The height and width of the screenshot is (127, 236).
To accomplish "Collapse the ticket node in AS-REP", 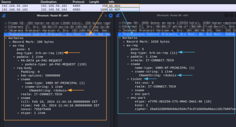I will (128, 79).
